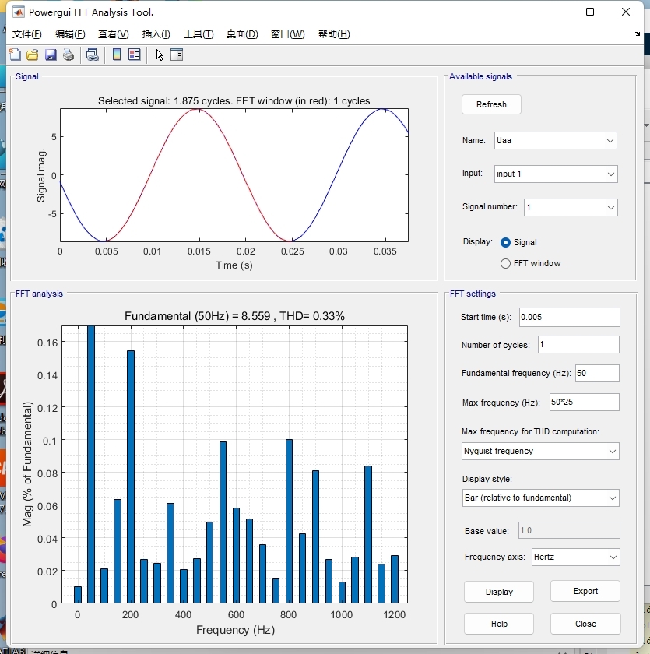650x654 pixels.
Task: Open the 工具(T) menu
Action: (199, 34)
